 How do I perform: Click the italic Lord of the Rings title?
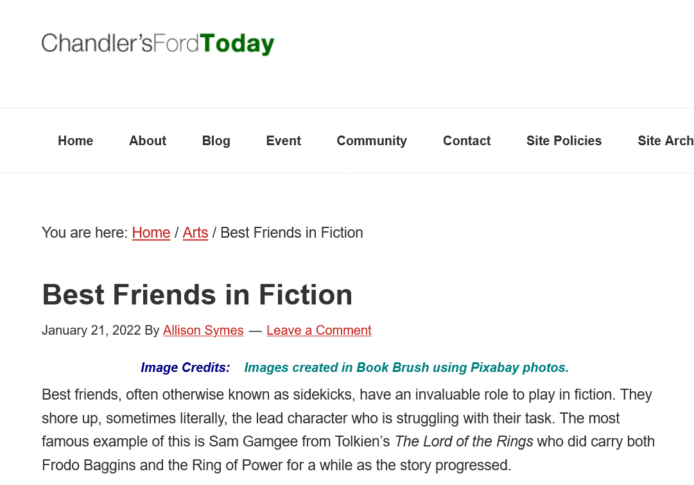tap(464, 441)
